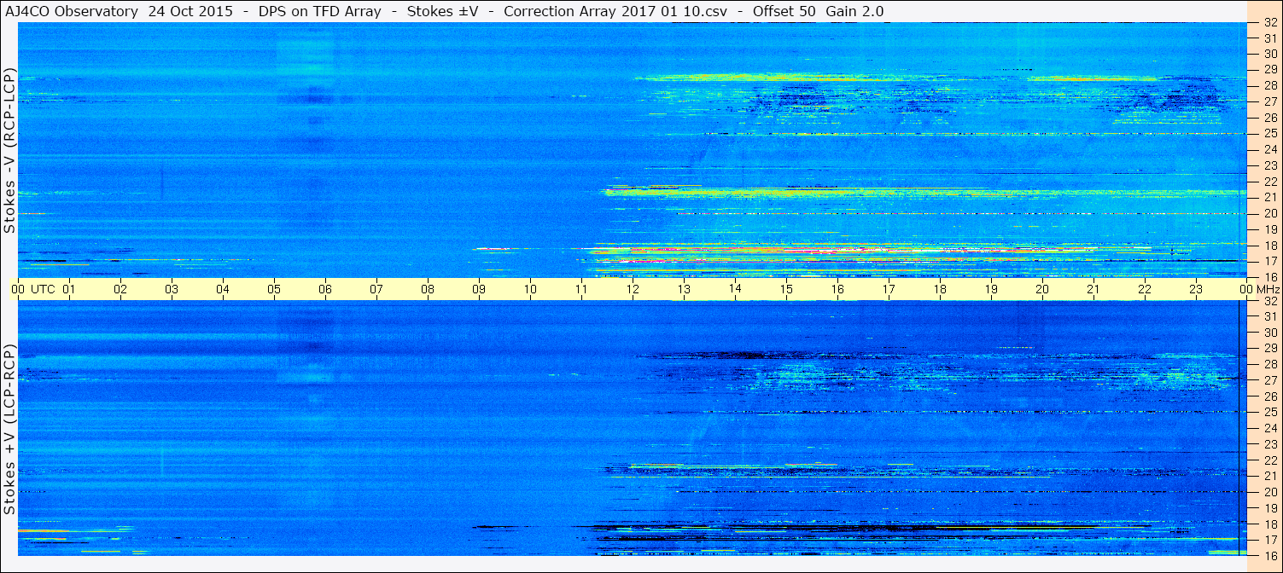
Task: Click the 22 MHz label of lower panel
Action: 1269,460
